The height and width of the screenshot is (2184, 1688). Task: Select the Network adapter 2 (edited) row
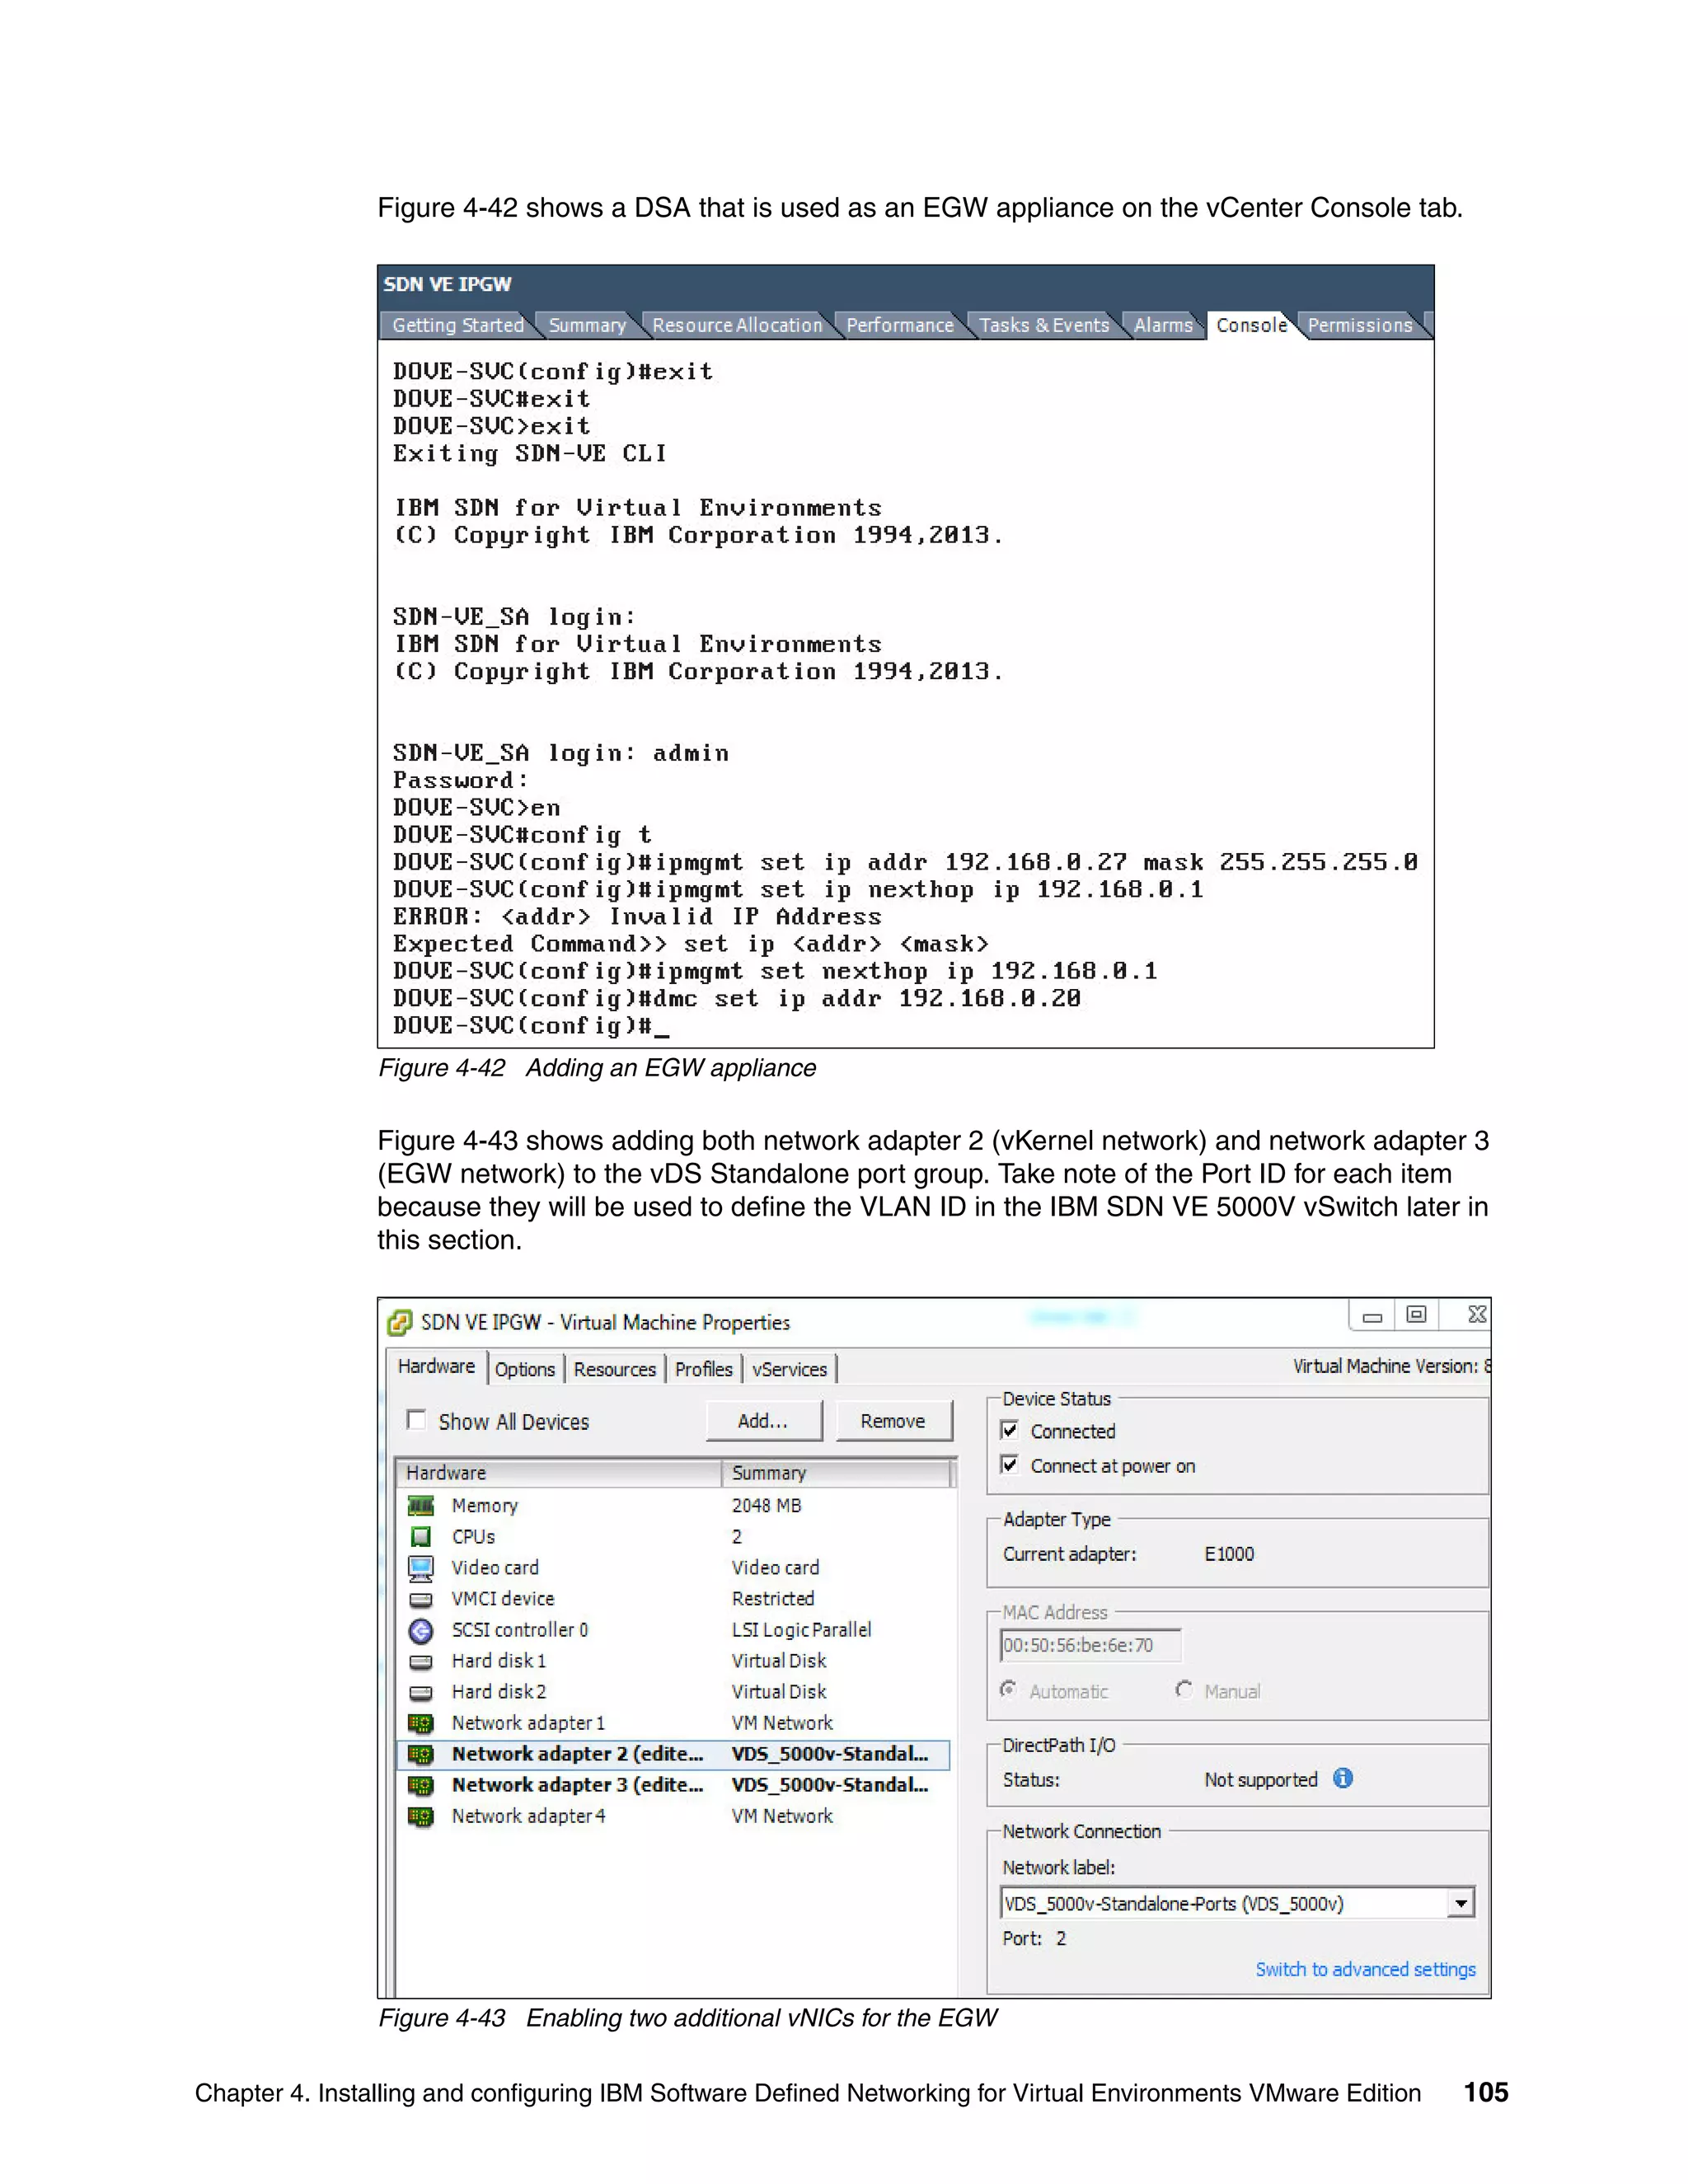tap(673, 1754)
